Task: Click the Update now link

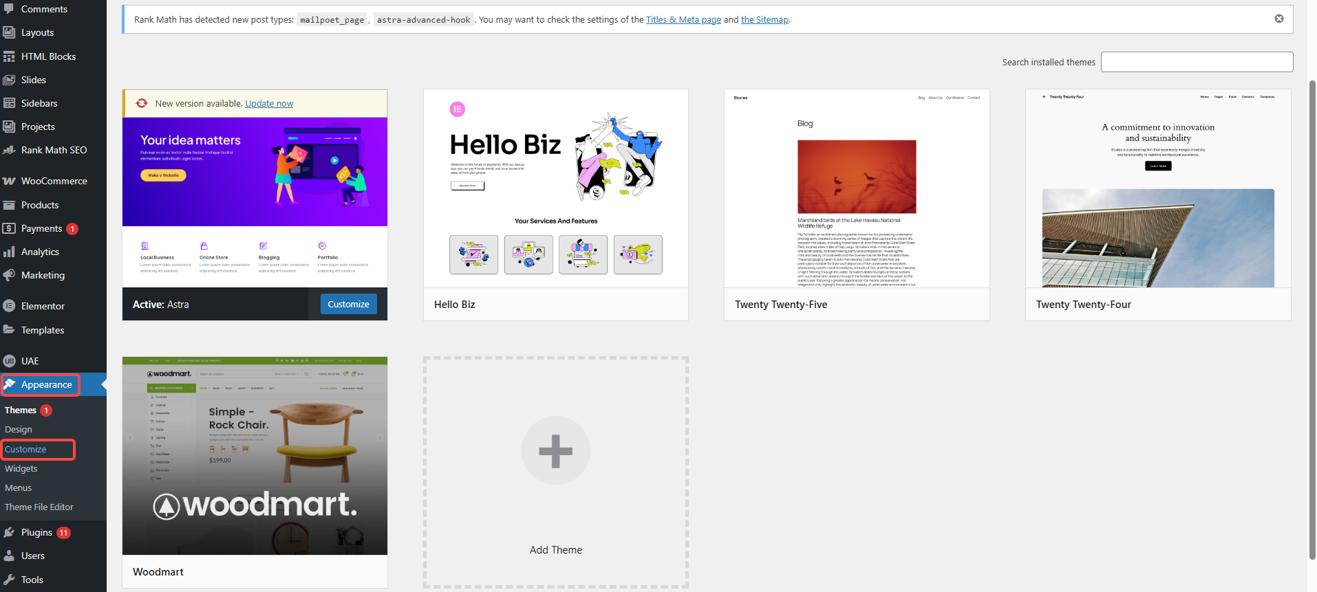Action: coord(269,104)
